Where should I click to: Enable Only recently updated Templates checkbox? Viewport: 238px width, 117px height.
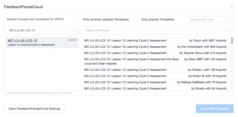[79, 19]
